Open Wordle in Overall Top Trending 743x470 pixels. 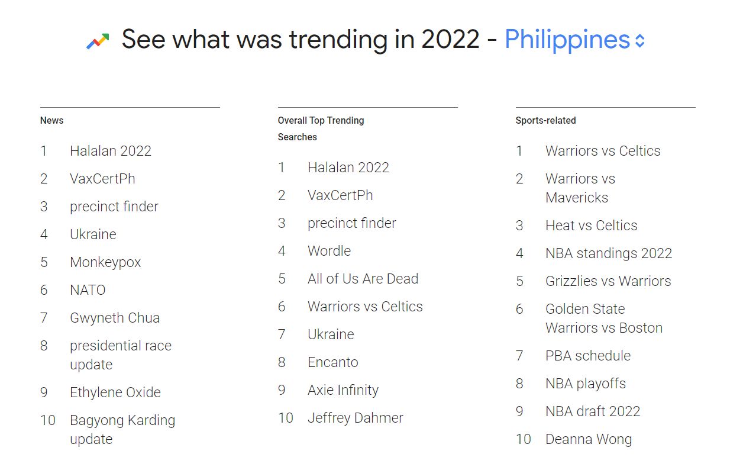click(329, 251)
